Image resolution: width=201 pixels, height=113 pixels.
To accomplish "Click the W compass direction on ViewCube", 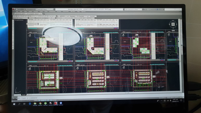I will pyautogui.click(x=169, y=24).
